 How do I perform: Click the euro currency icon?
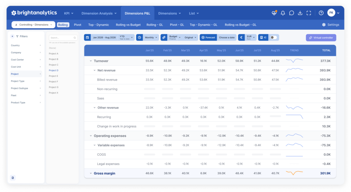[241, 38]
